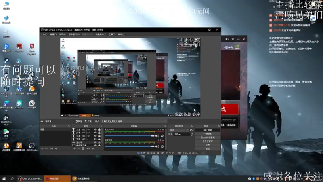Toggle visibility of the 显示器采集 source
Screen dimensions: 323x182
tap(95, 145)
